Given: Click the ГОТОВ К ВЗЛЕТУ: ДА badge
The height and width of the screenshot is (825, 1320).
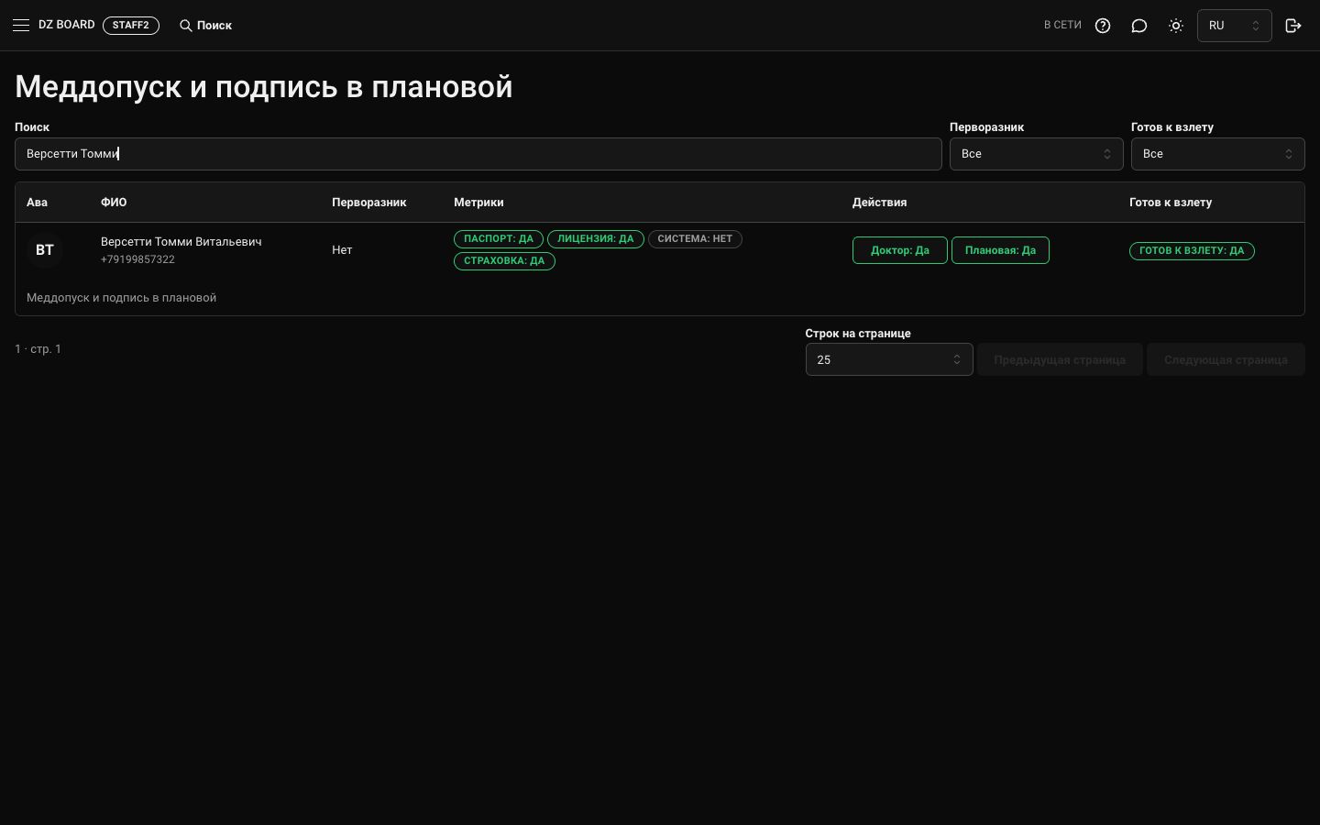Looking at the screenshot, I should point(1192,250).
